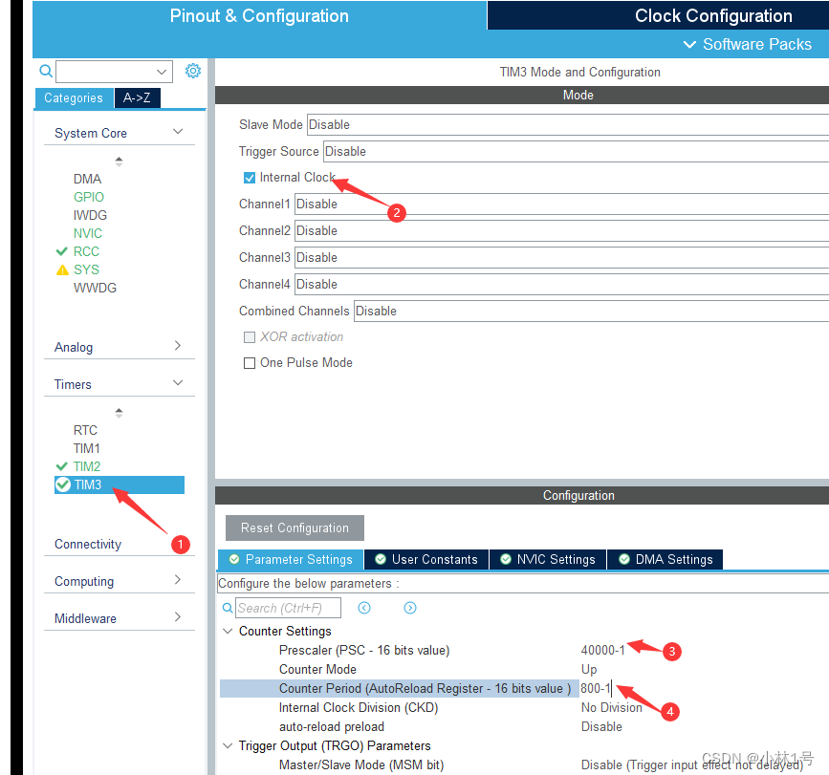Open the gear settings icon beside search
This screenshot has height=775, width=829.
coord(193,71)
